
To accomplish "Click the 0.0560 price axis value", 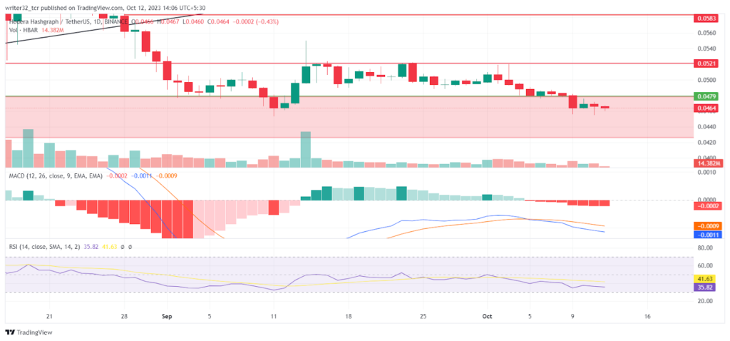I will click(x=706, y=33).
